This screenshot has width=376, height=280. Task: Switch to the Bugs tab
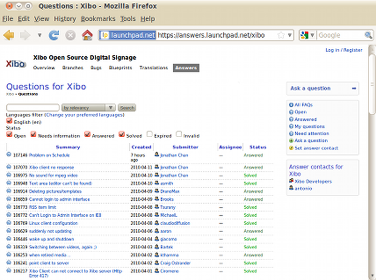pyautogui.click(x=96, y=68)
